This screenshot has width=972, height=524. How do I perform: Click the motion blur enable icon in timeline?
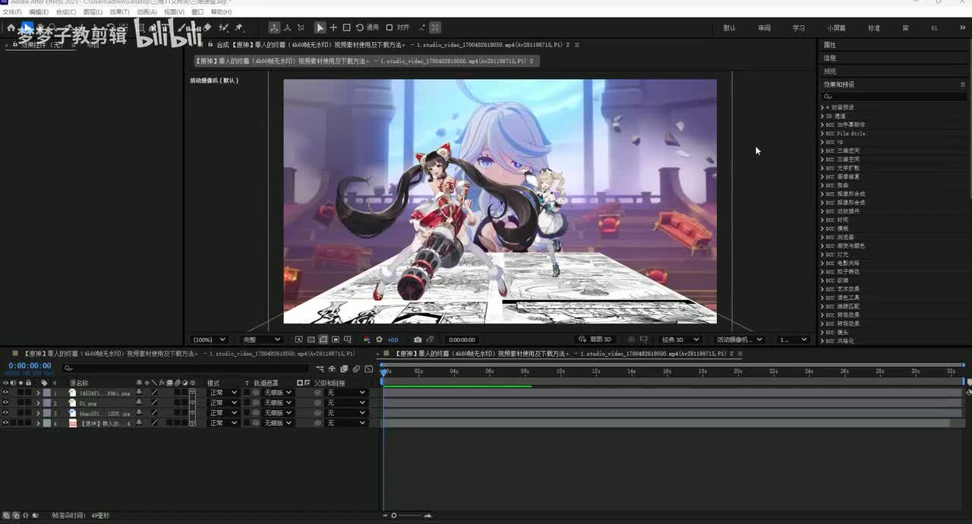tap(356, 368)
